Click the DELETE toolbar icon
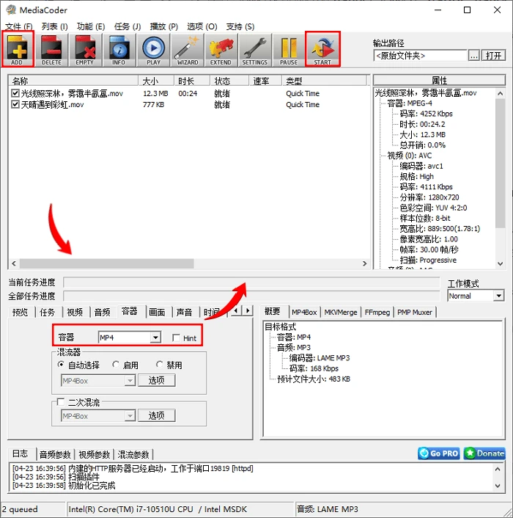 click(x=51, y=50)
